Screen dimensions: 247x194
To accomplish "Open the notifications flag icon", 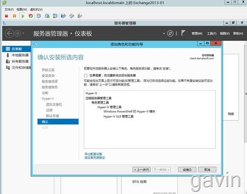I will tap(183, 33).
